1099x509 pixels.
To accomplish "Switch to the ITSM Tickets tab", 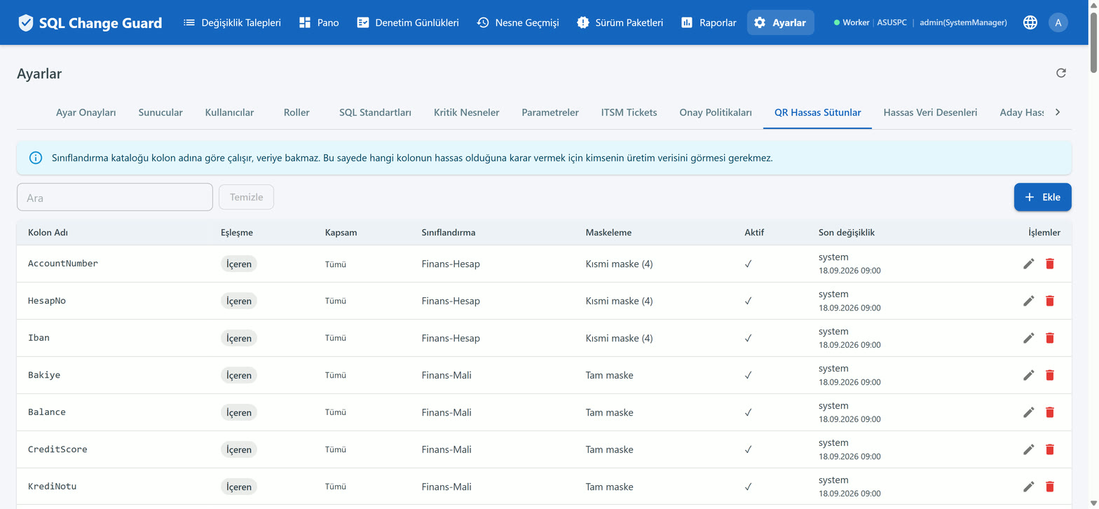I will pyautogui.click(x=629, y=112).
